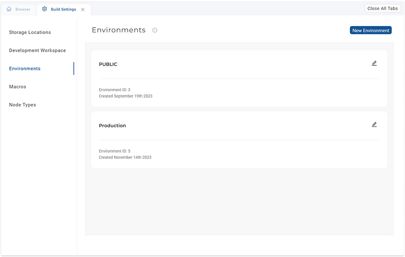Click the Environment ID: 5 text
The height and width of the screenshot is (257, 405).
[115, 151]
